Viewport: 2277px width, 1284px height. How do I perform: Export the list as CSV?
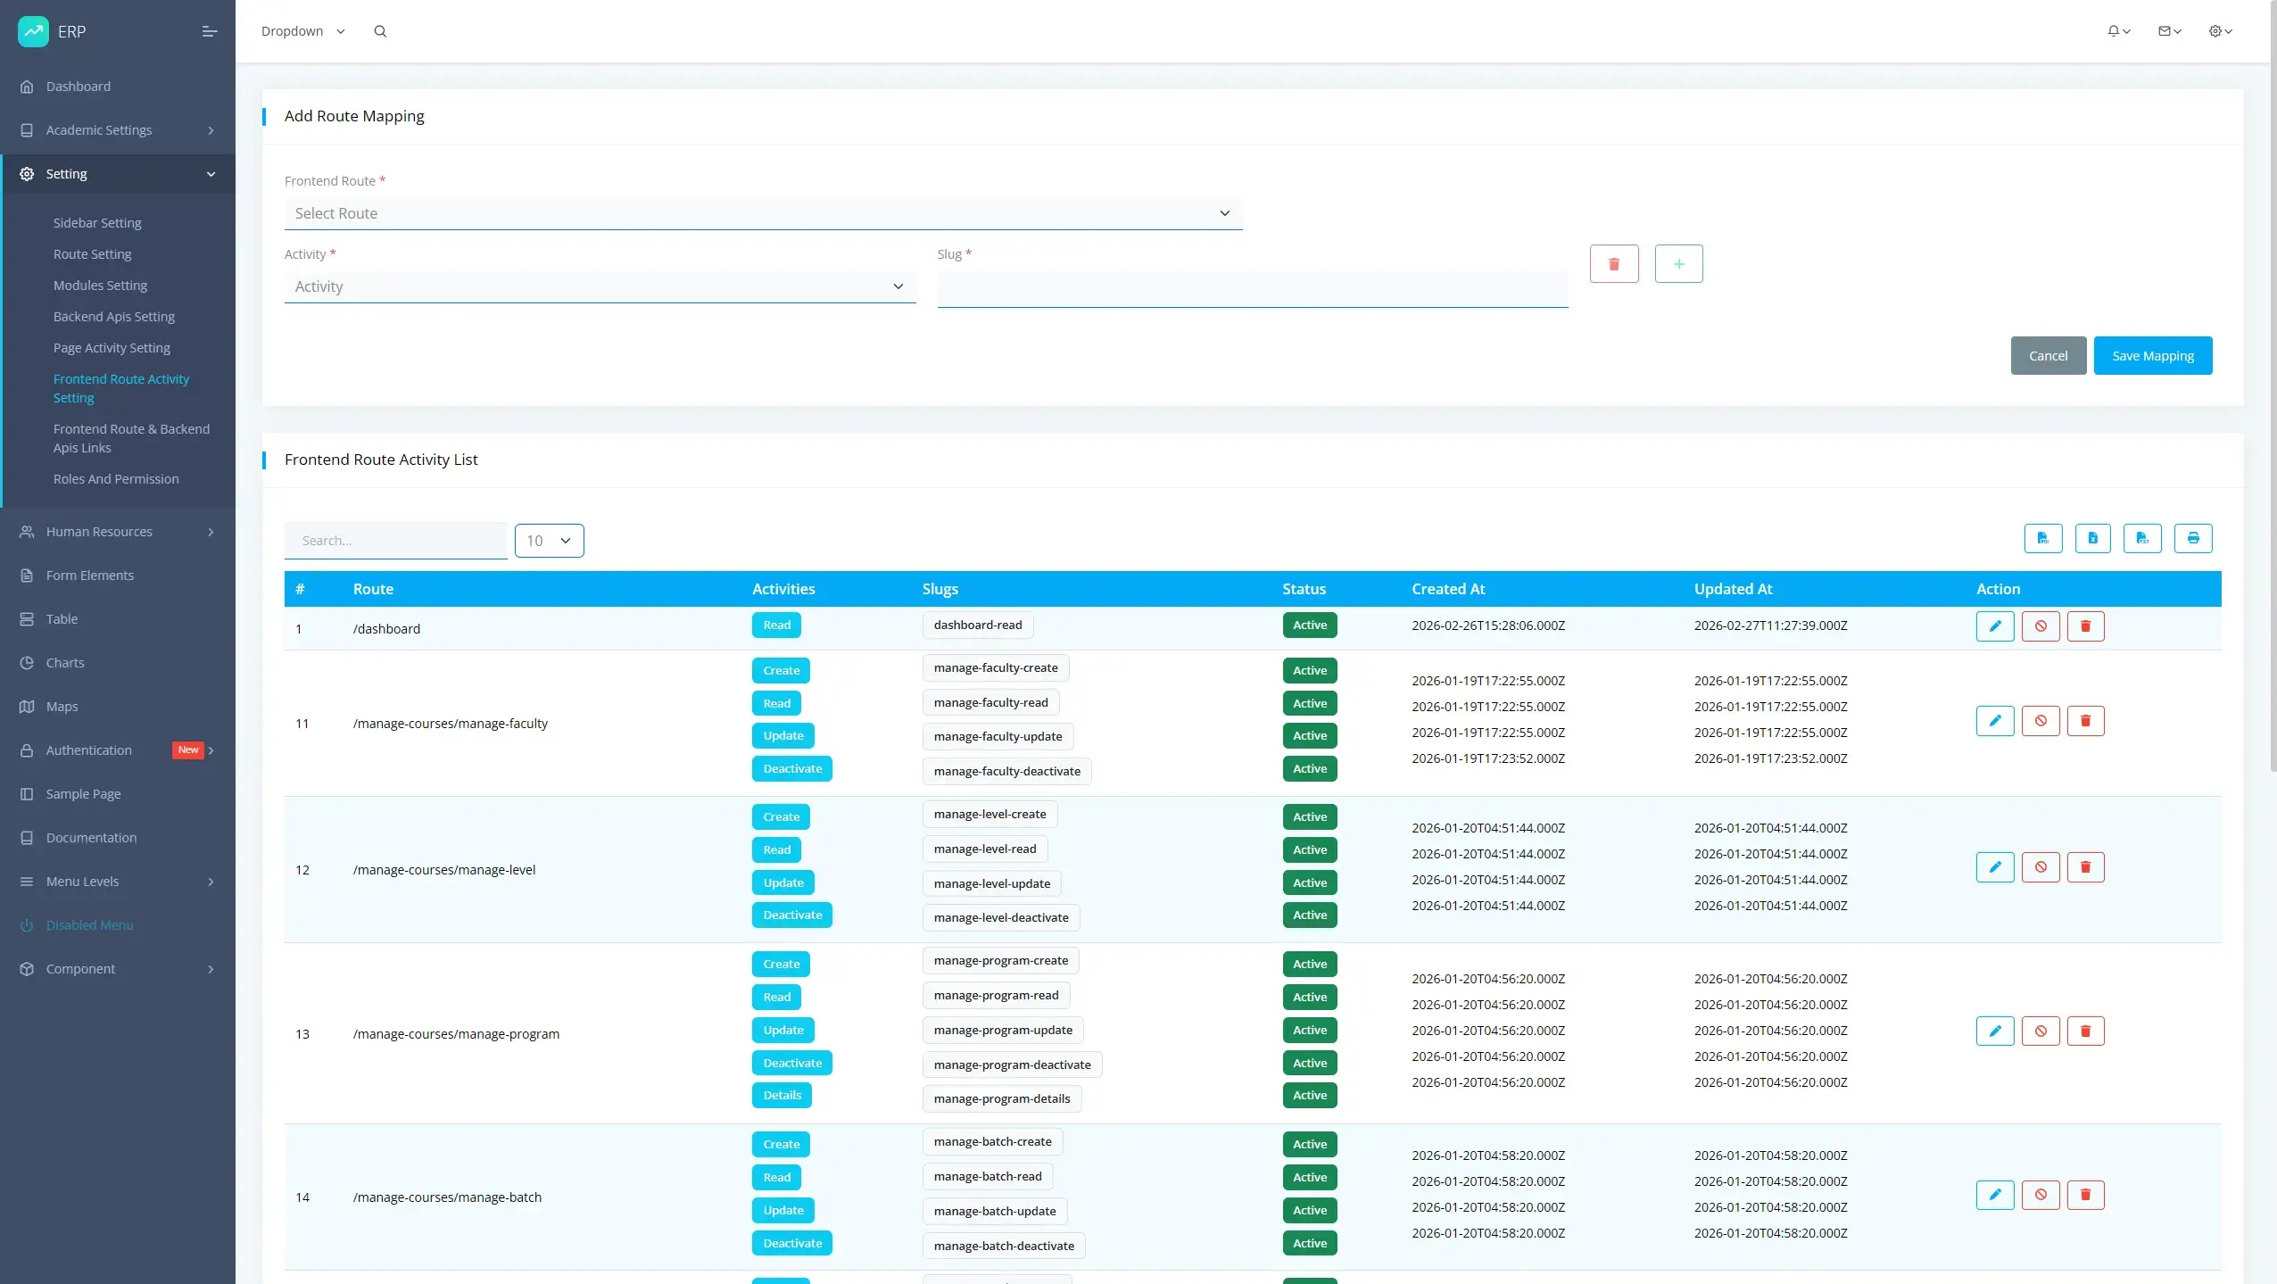(x=2142, y=538)
